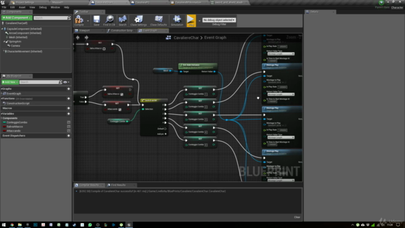The width and height of the screenshot is (405, 228).
Task: Focus the My Blueprint search field
Action: click(x=40, y=82)
